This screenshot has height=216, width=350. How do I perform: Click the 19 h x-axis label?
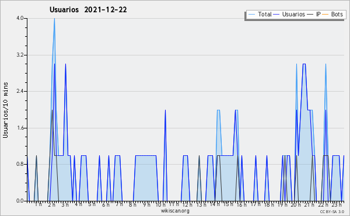282,205
